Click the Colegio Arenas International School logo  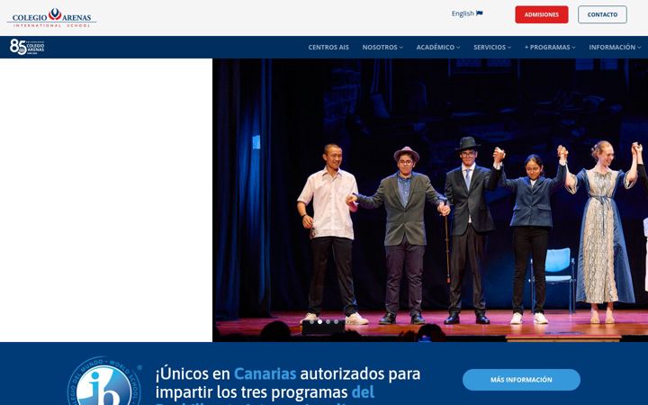point(51,18)
